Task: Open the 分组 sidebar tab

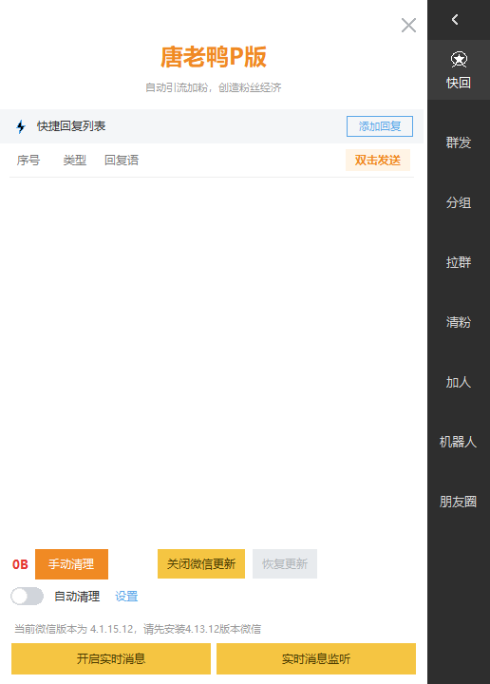Action: point(459,202)
